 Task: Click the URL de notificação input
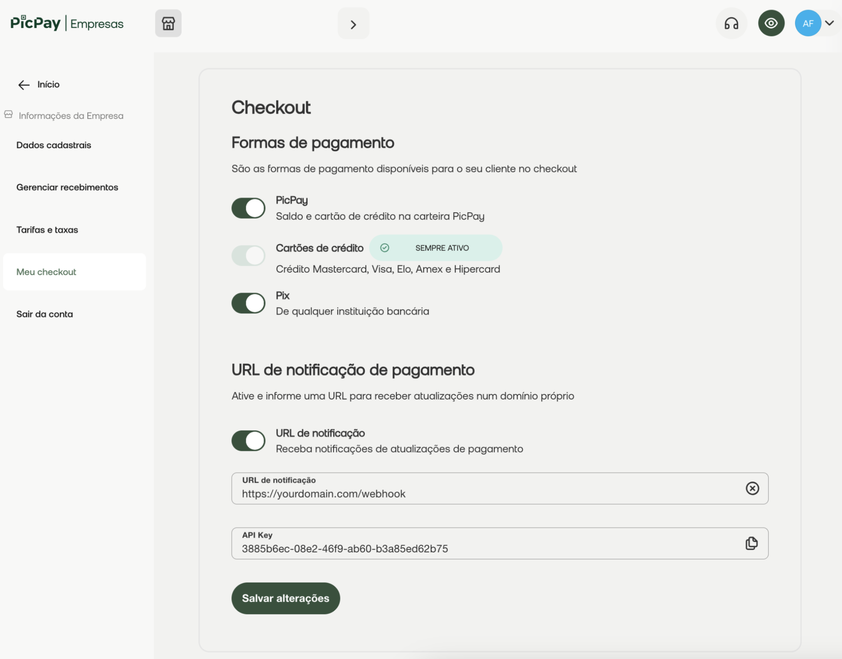(x=486, y=494)
